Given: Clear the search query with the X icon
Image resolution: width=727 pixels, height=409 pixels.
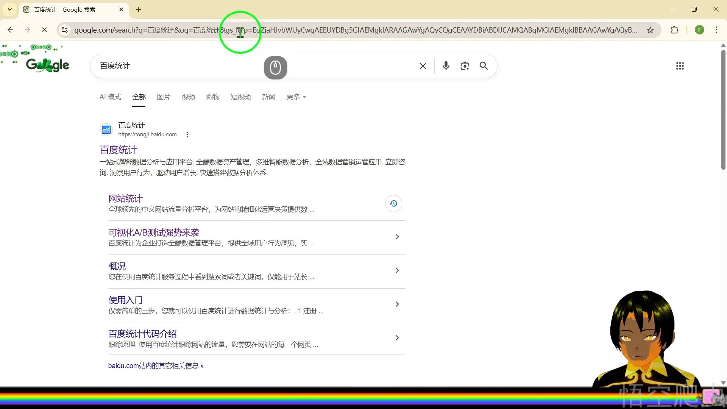Looking at the screenshot, I should pyautogui.click(x=423, y=66).
